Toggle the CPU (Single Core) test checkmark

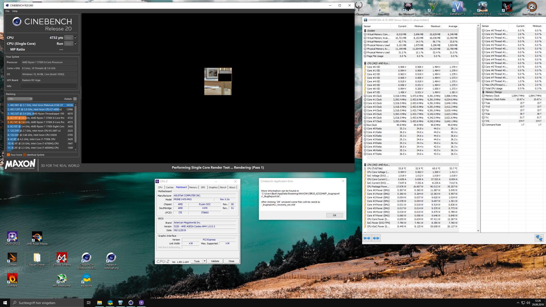[76, 43]
